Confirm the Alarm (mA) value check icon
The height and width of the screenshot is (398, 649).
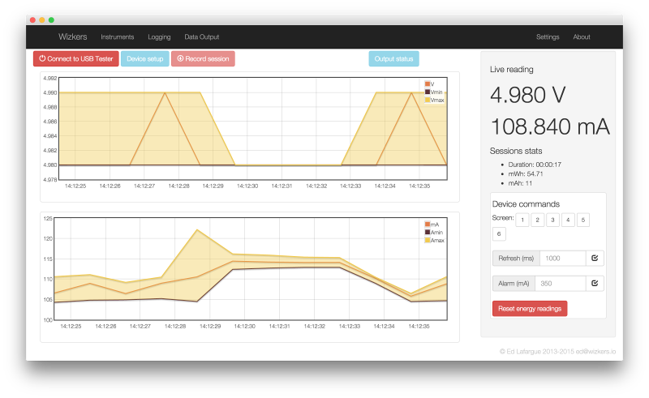[x=595, y=284]
